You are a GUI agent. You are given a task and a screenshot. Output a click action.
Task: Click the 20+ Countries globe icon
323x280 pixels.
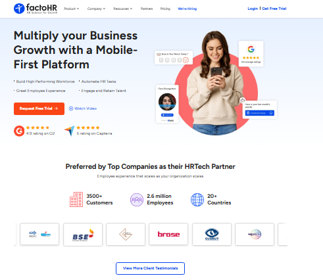[x=197, y=200]
